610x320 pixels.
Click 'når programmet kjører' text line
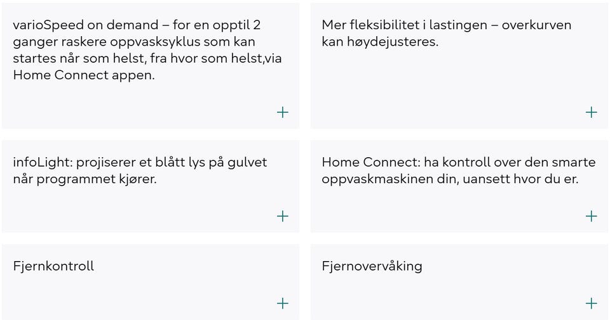[85, 179]
